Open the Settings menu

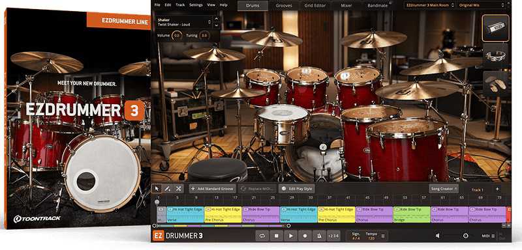pos(196,5)
